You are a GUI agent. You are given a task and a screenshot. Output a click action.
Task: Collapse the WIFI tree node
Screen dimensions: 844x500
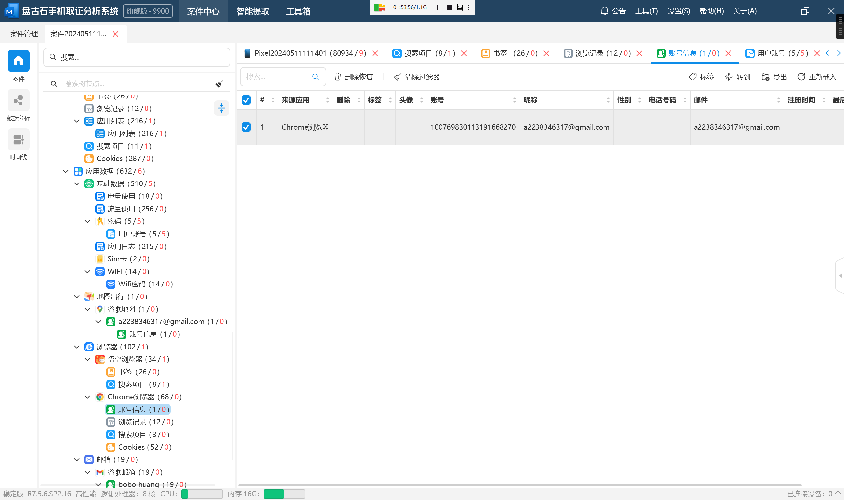click(x=87, y=271)
